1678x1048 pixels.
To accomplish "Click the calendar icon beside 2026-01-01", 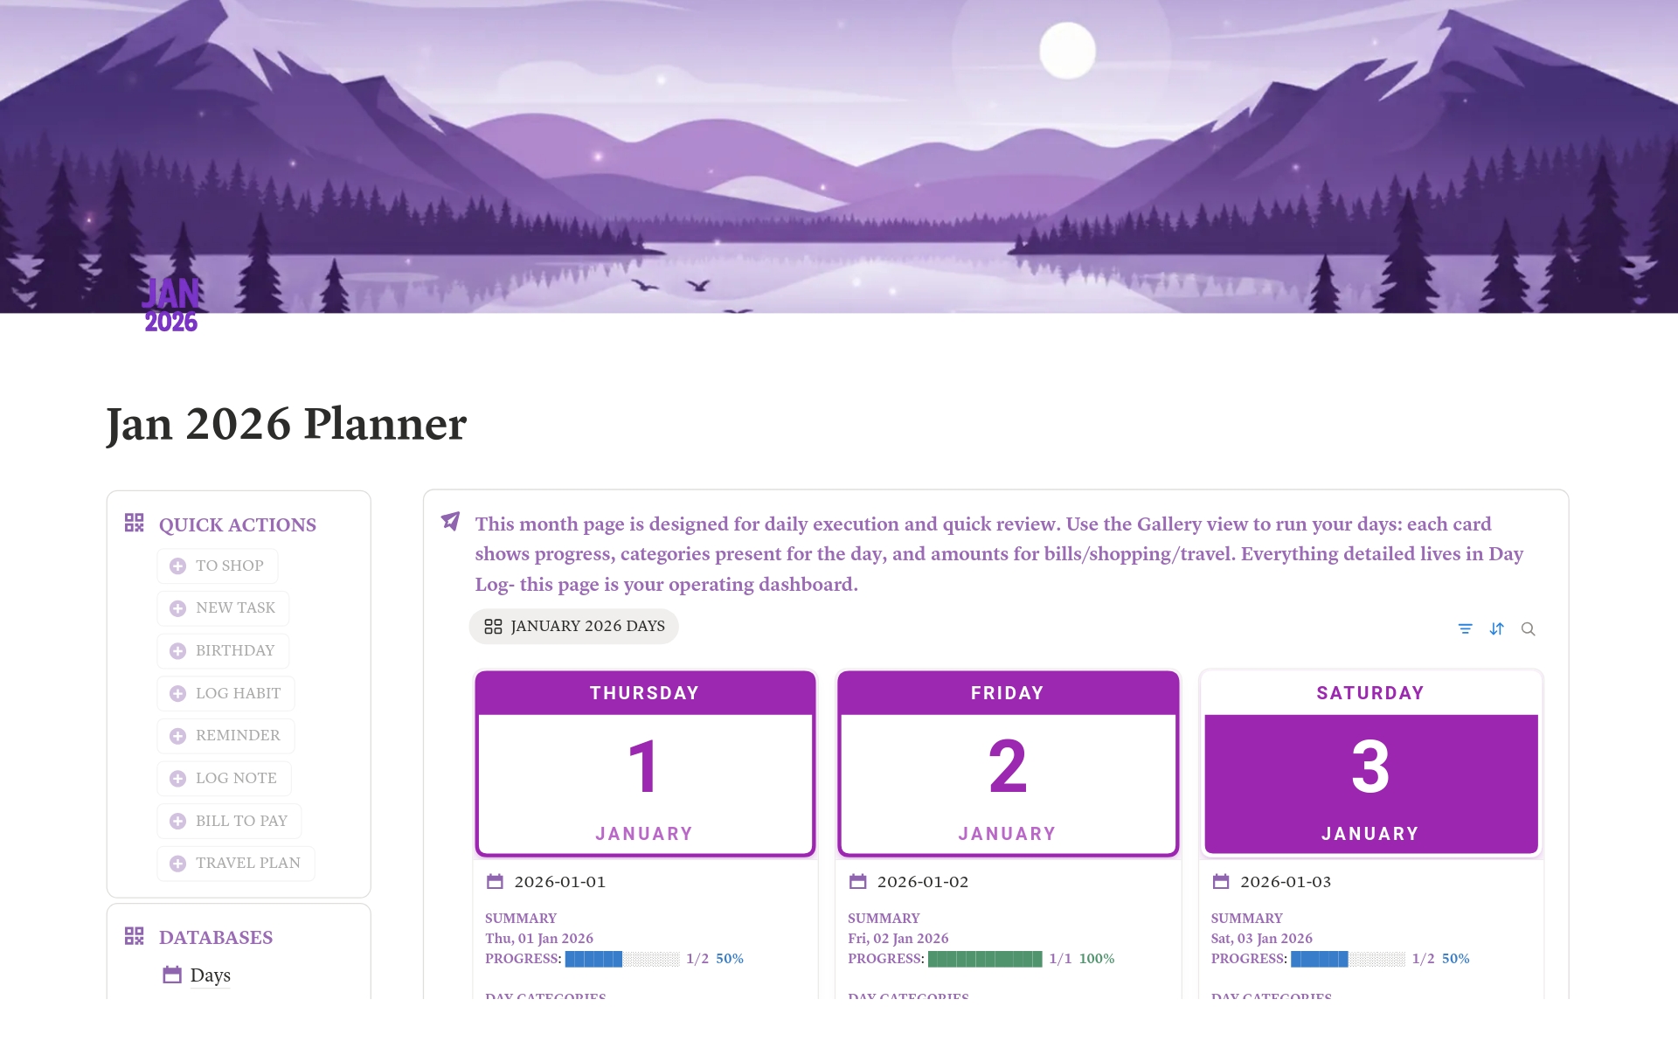I will [495, 882].
